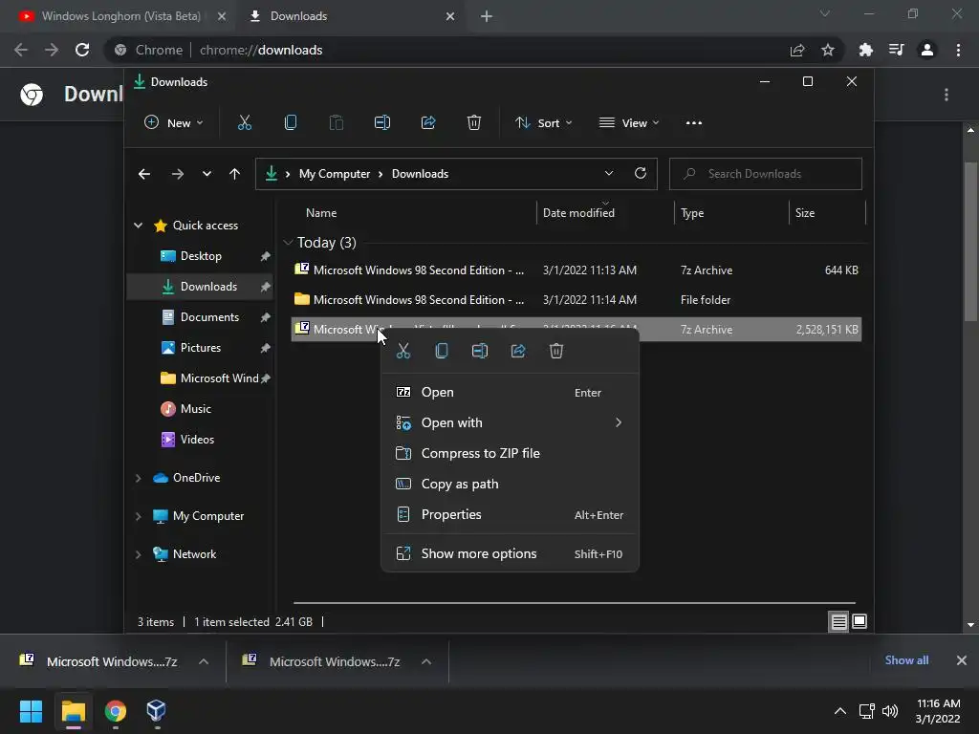The width and height of the screenshot is (979, 734).
Task: Expand the Network tree node
Action: coord(138,554)
